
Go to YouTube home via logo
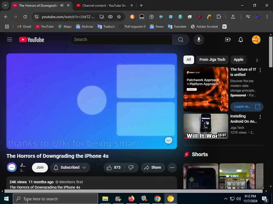click(x=31, y=40)
